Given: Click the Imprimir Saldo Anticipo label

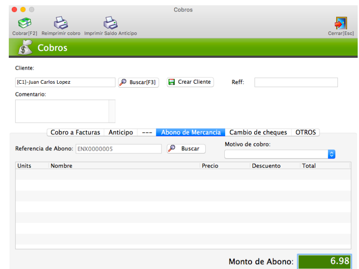Looking at the screenshot, I should tap(111, 33).
